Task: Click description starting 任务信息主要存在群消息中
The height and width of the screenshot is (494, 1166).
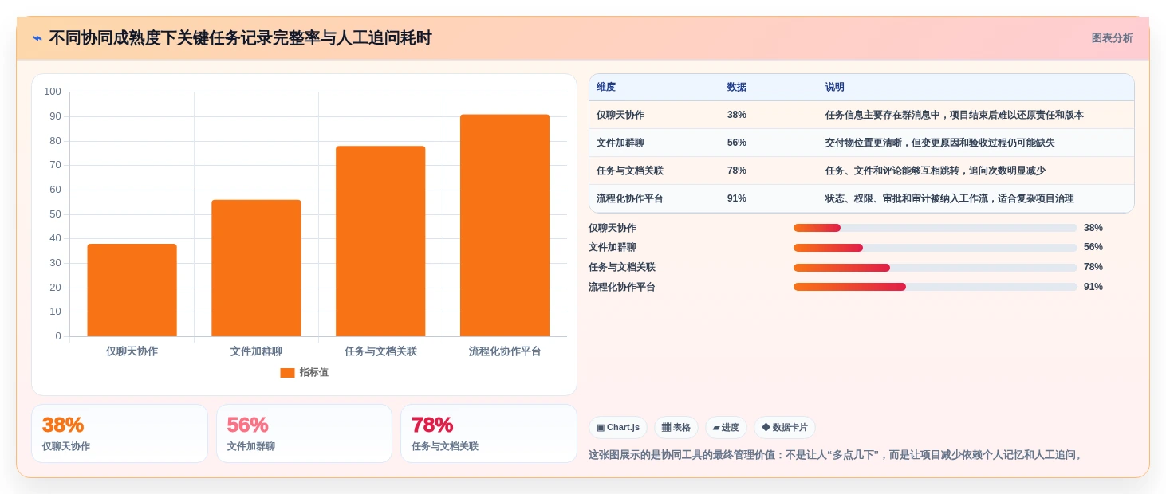Action: pos(955,115)
